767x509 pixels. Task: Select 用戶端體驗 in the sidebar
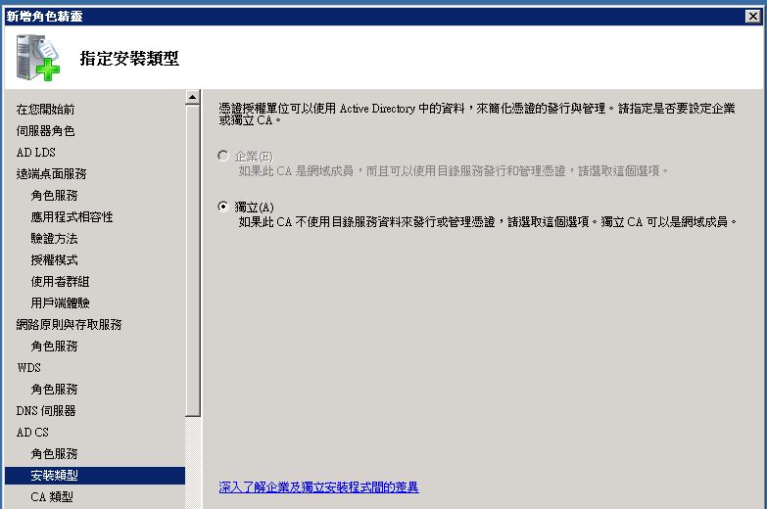(x=60, y=302)
